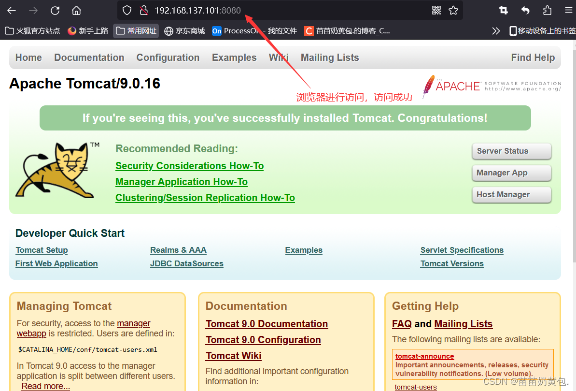Open the 移动设备上的书签 folder

(x=543, y=31)
